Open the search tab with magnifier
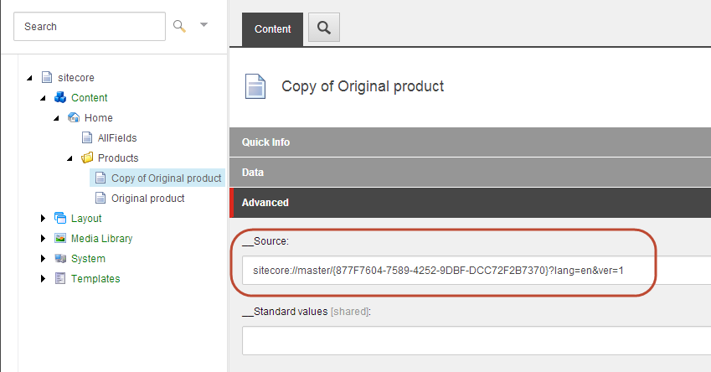711x372 pixels. click(x=323, y=28)
